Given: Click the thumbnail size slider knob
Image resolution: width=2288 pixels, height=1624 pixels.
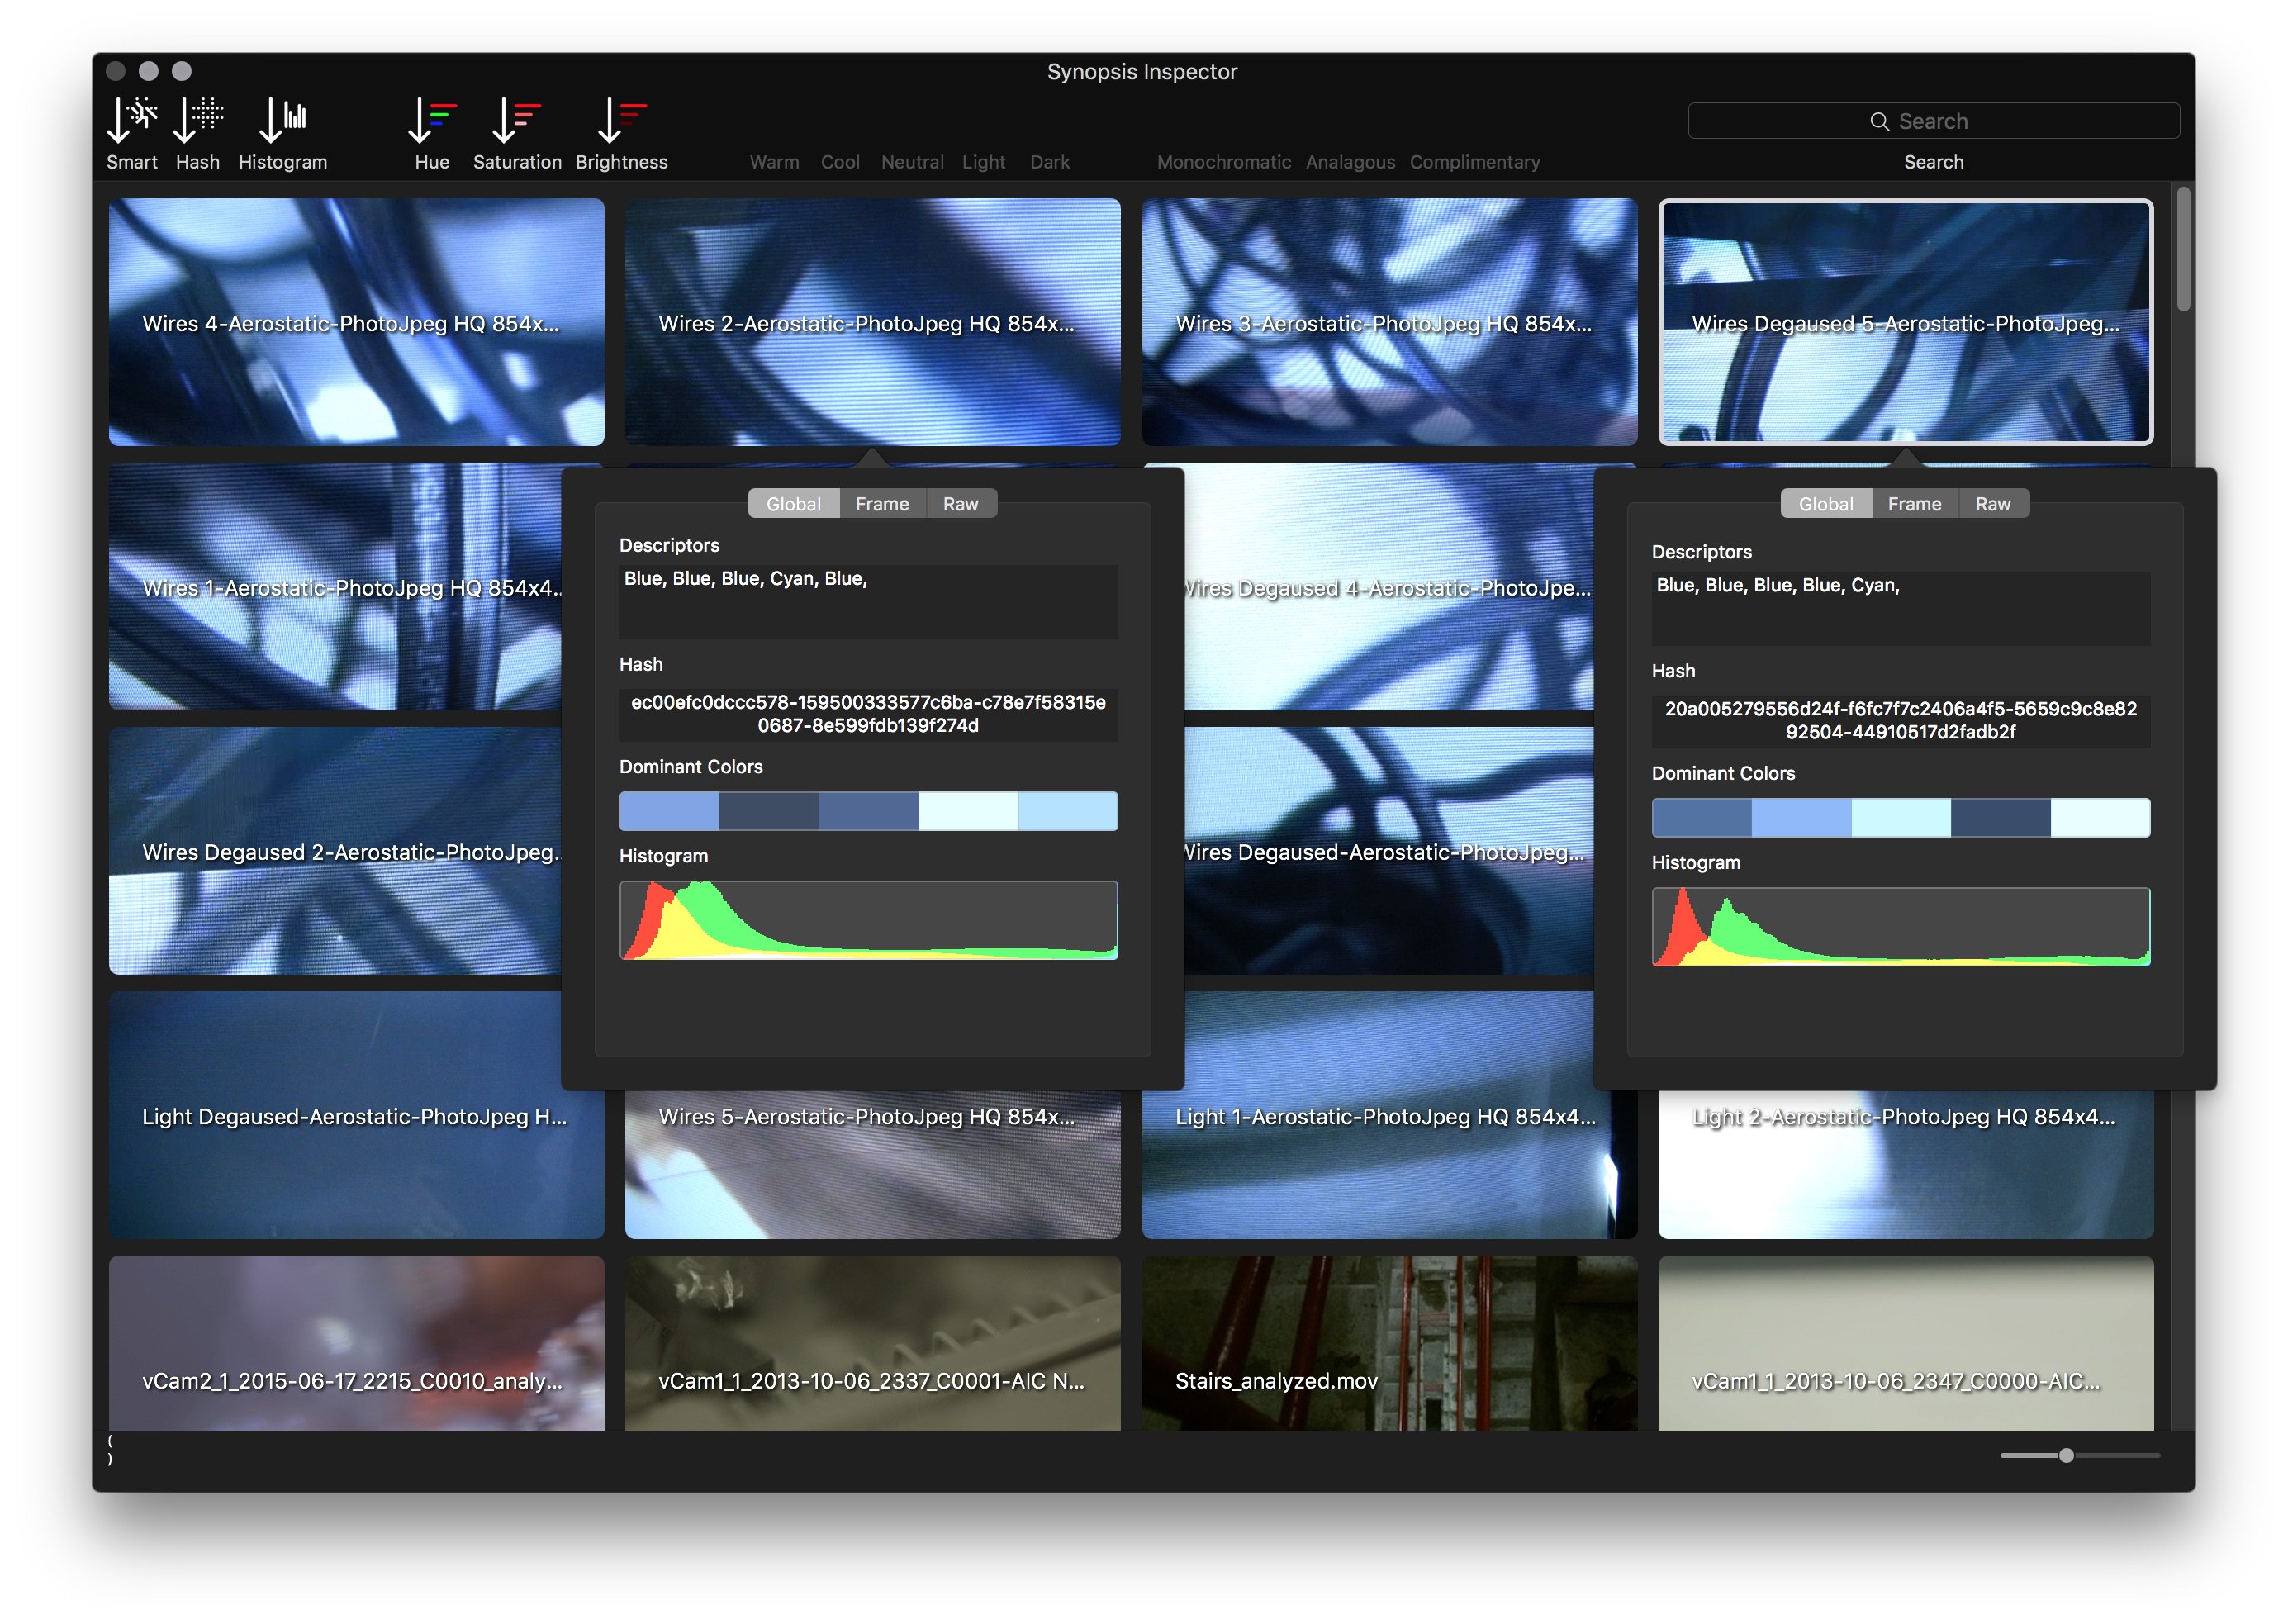Looking at the screenshot, I should 2066,1455.
